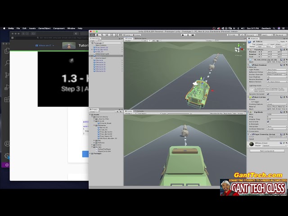Toggle scene lighting button
Viewport: 288px width, 216px height.
tap(149, 40)
